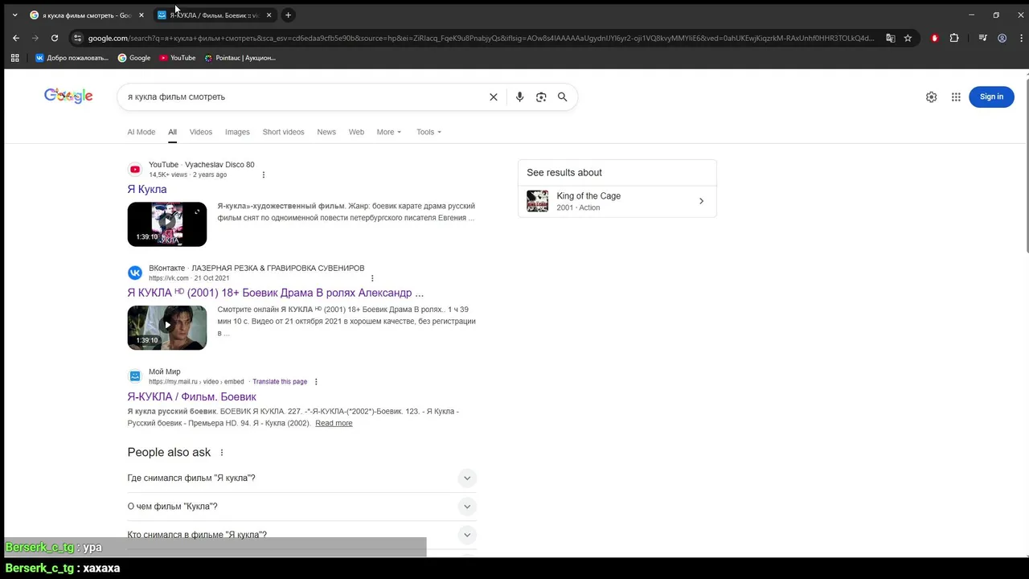Expand 'О чем фильм "Кукла"?' question
Viewport: 1029px width, 579px height.
(x=301, y=507)
